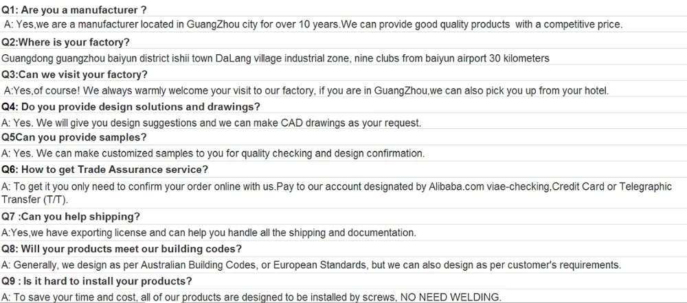Screen dimensions: 687x303
Task: Click the Q6 Trade Assurance service question
Action: click(104, 169)
